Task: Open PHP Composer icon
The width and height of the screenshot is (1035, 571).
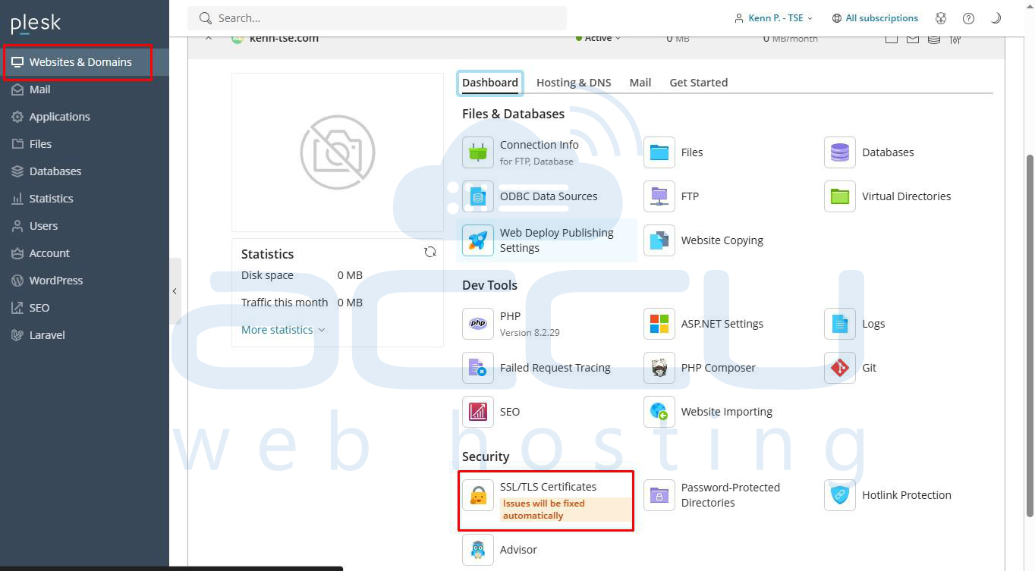Action: [x=659, y=368]
